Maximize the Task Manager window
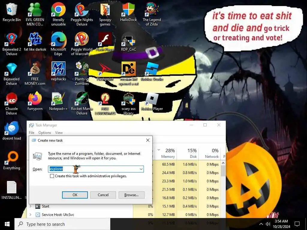The width and height of the screenshot is (307, 230). [x=205, y=125]
